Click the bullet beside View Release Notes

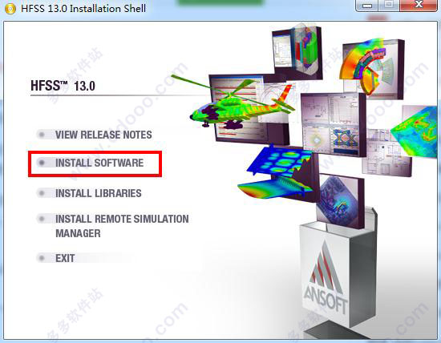point(42,135)
